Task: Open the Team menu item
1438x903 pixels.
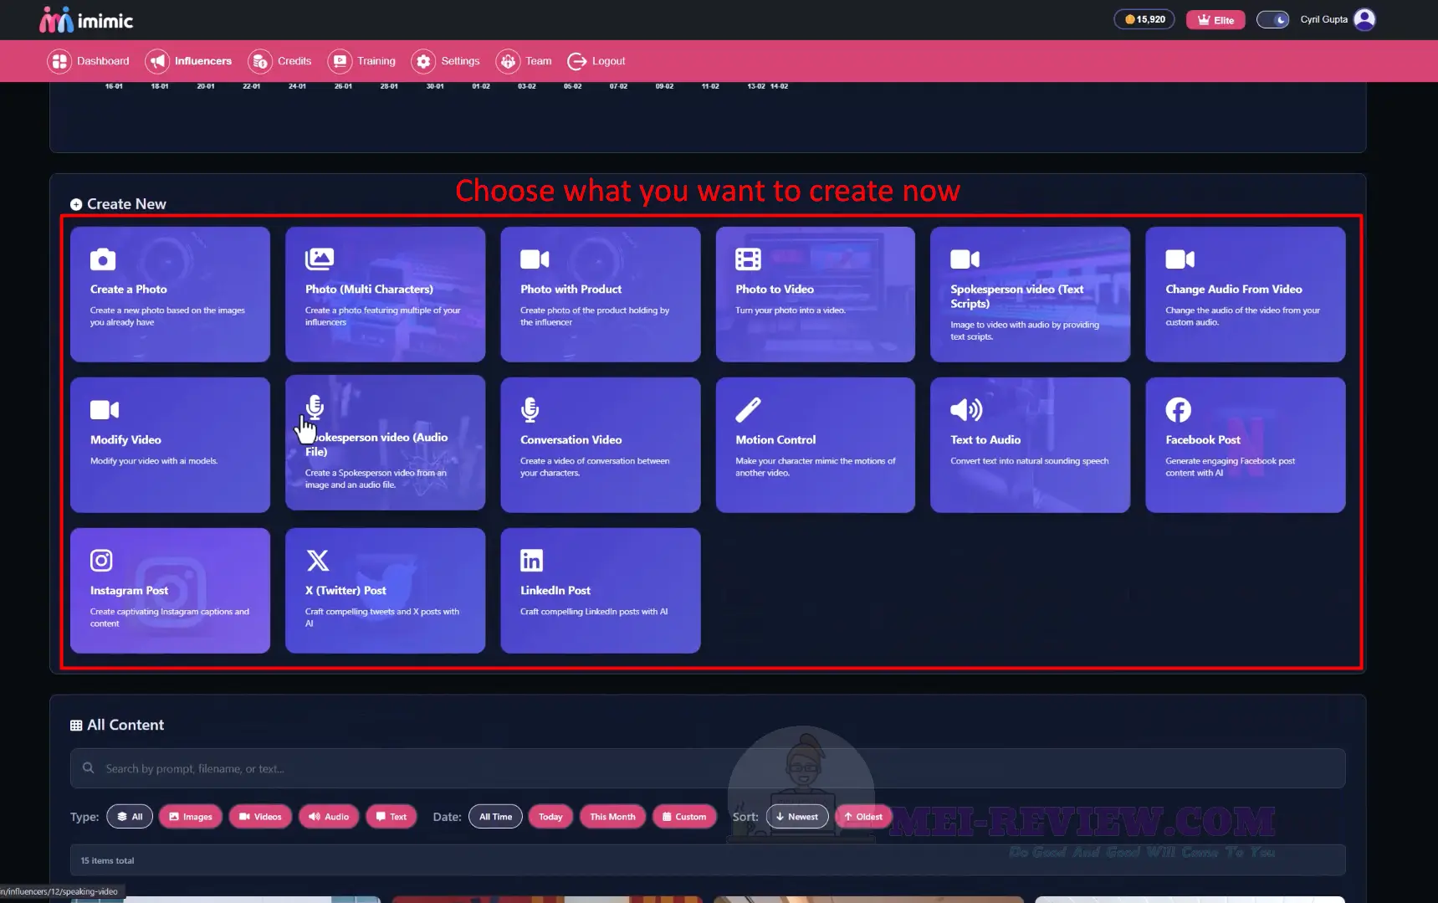Action: (x=524, y=61)
